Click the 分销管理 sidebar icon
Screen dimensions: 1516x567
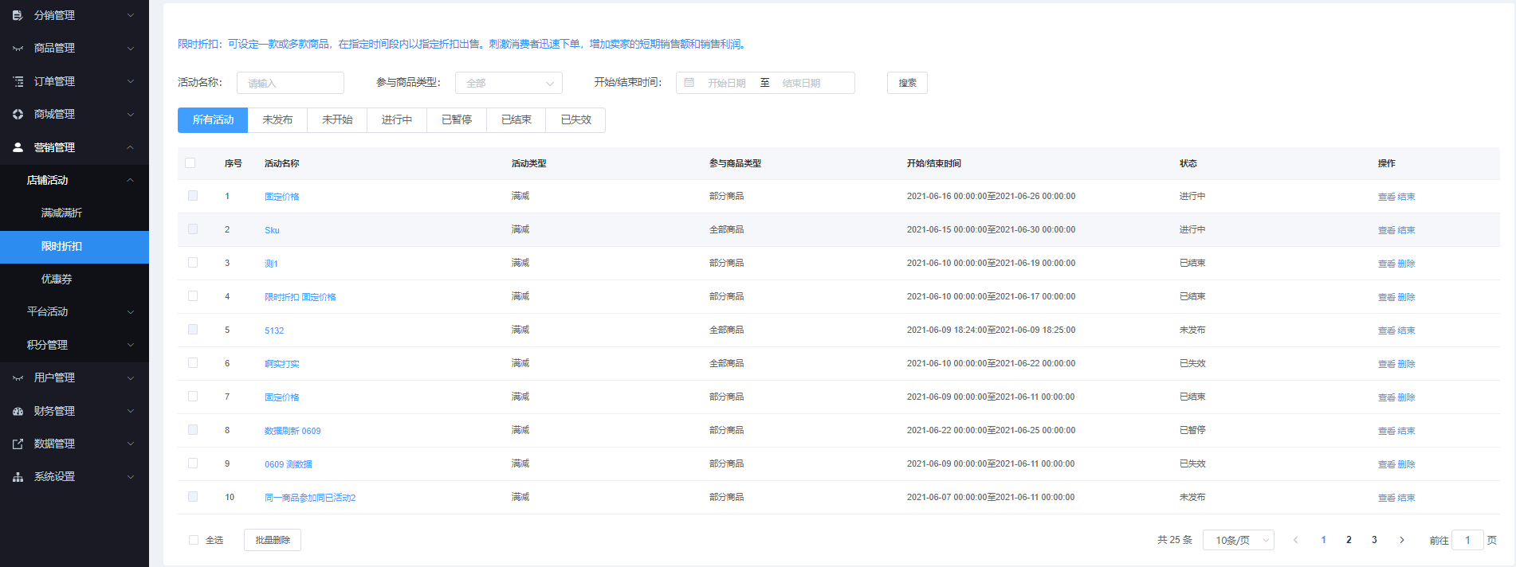18,15
